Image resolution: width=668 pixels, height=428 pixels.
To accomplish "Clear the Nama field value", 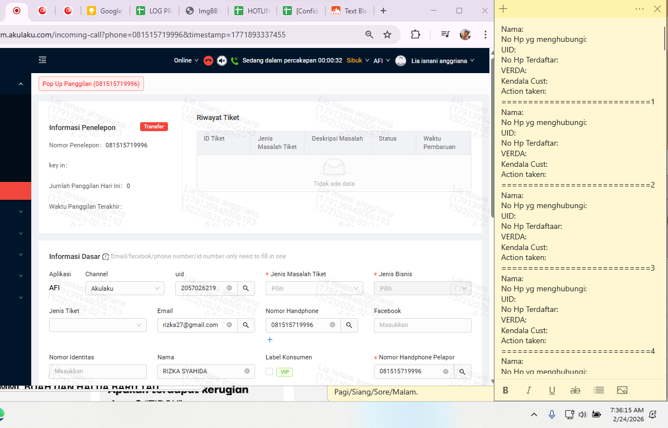I will pos(247,371).
